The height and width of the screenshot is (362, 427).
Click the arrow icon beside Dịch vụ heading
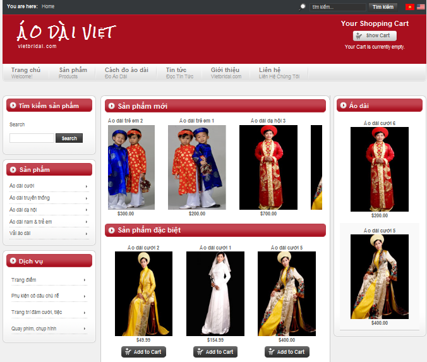(x=12, y=261)
